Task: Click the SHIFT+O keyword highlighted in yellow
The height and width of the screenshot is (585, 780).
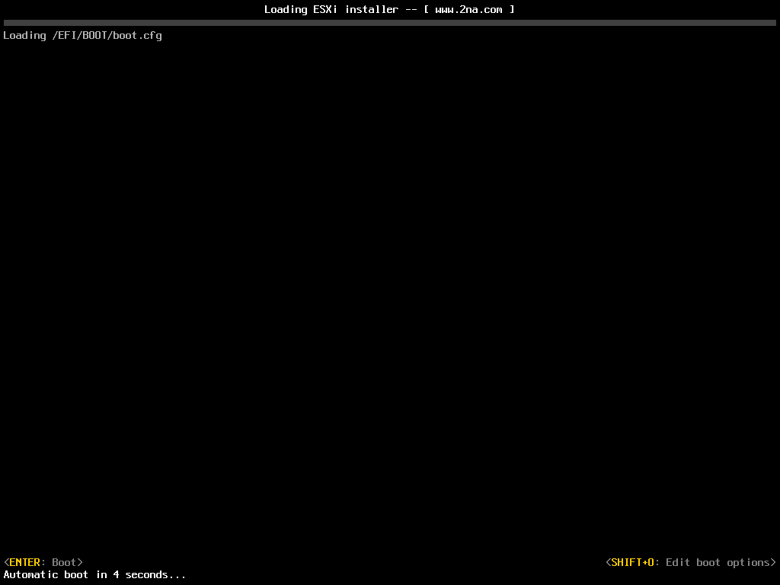Action: (632, 561)
